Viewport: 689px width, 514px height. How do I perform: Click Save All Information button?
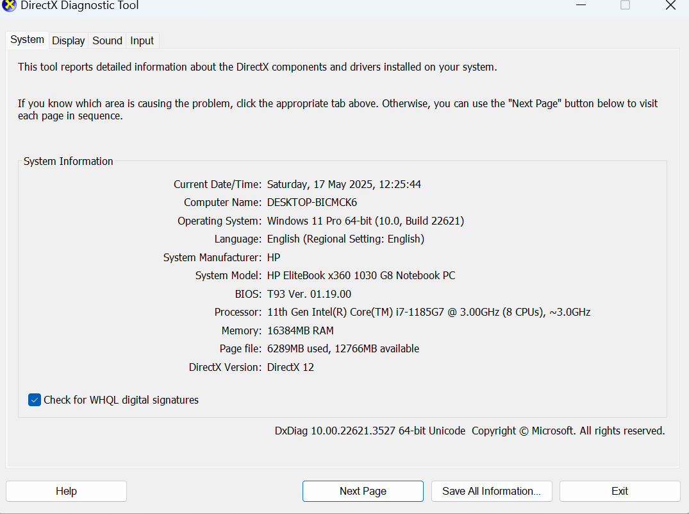click(x=492, y=491)
